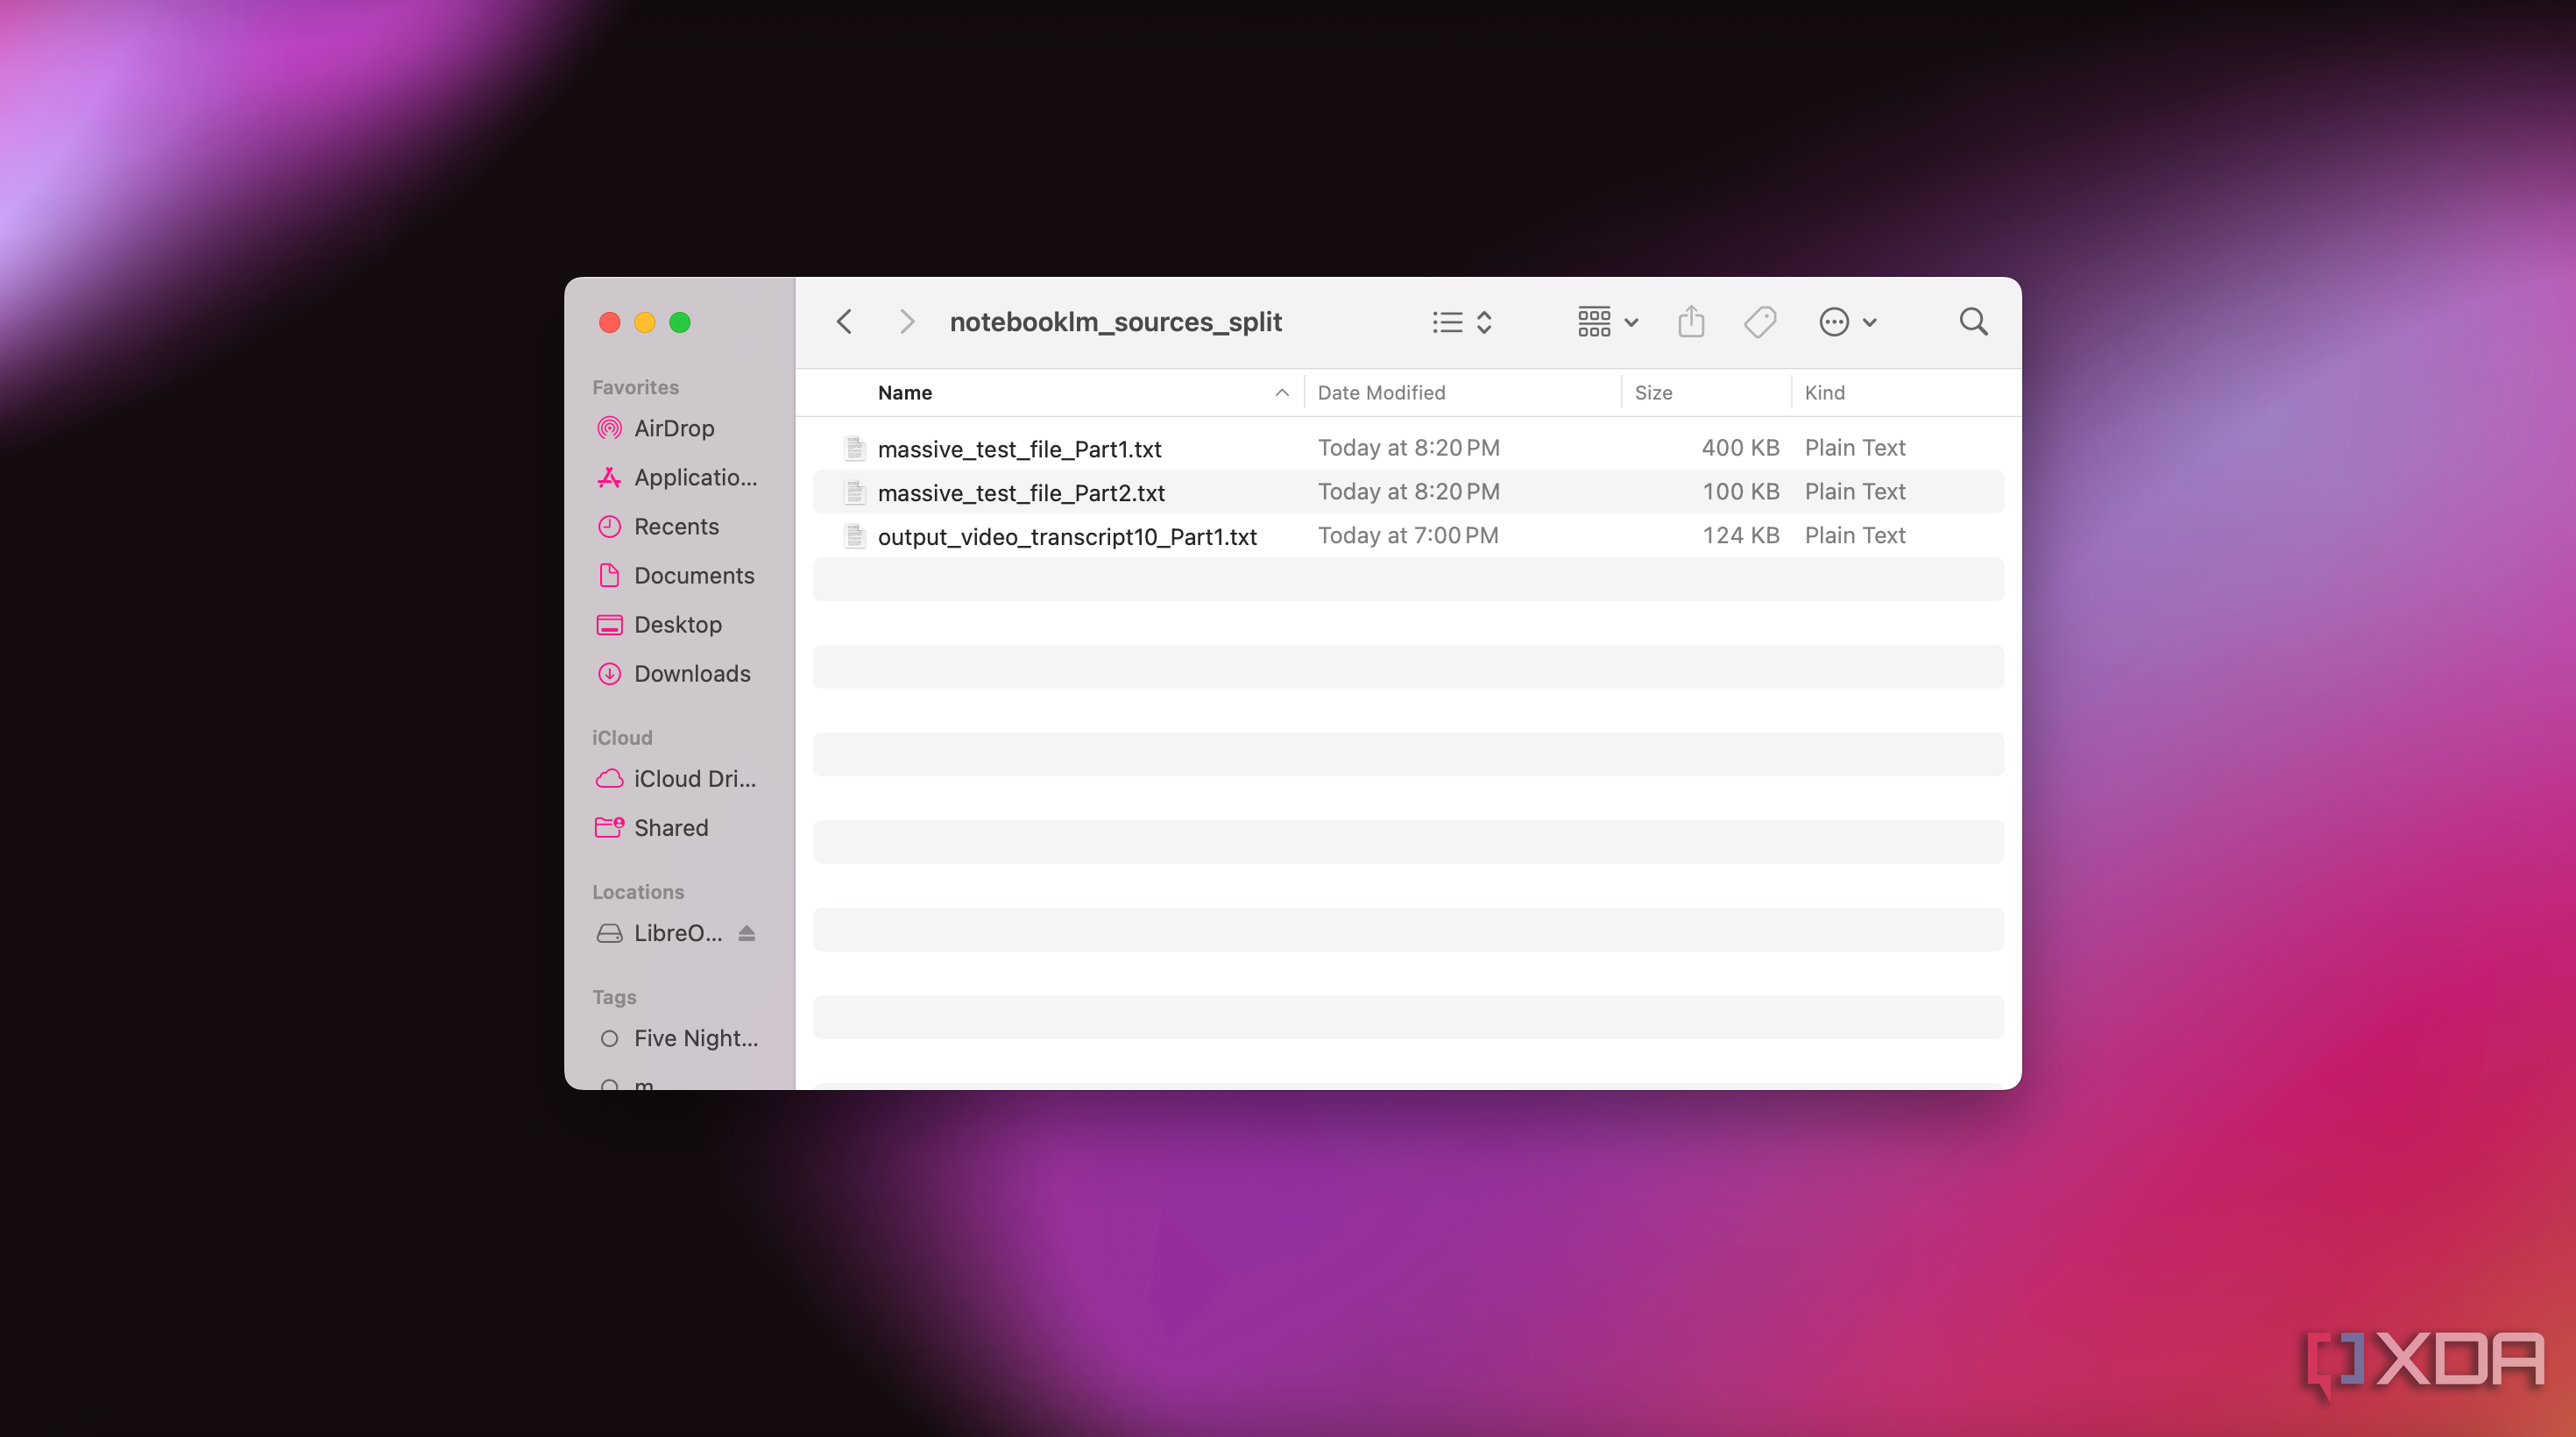Click Today at 7:00 PM date
The height and width of the screenshot is (1437, 2576).
[x=1408, y=535]
